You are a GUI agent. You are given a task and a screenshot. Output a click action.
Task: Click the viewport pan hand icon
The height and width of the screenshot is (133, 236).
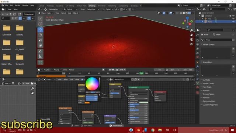[x=191, y=35]
